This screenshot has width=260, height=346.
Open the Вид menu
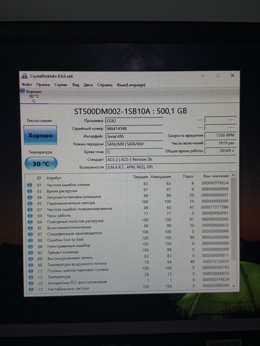pos(76,85)
